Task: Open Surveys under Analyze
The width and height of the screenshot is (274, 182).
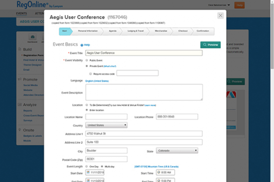Action: coord(28,120)
